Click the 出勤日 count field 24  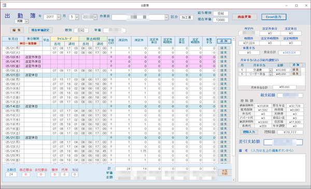11,175
